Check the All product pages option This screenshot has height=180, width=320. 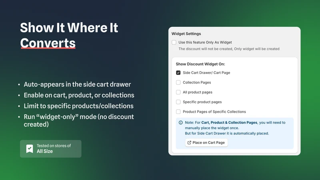coord(178,92)
